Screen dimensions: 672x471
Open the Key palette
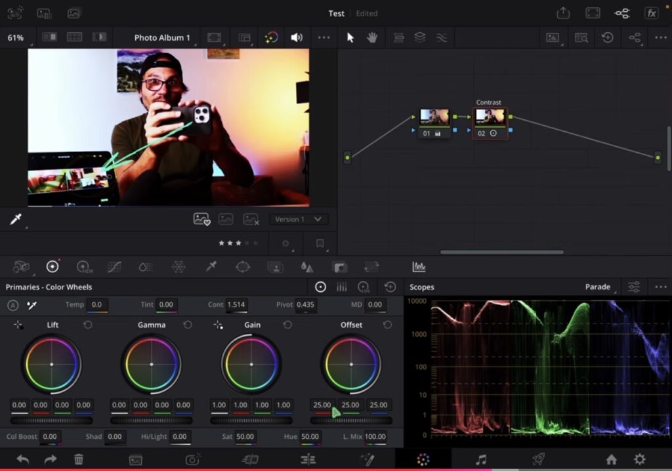click(x=339, y=268)
